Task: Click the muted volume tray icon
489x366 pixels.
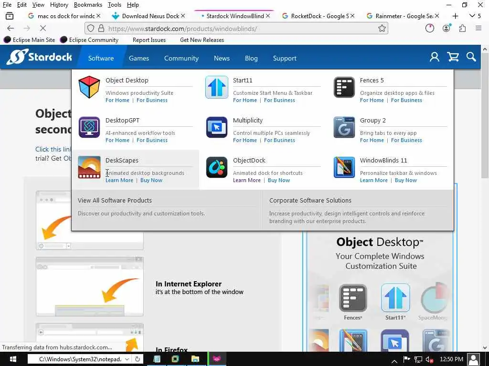Action: (429, 359)
